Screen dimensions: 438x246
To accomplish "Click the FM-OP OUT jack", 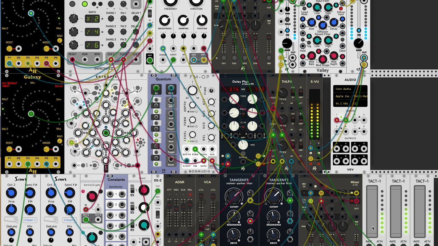I will (x=212, y=161).
